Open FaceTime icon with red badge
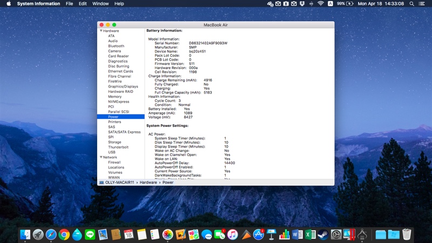 [x=220, y=235]
